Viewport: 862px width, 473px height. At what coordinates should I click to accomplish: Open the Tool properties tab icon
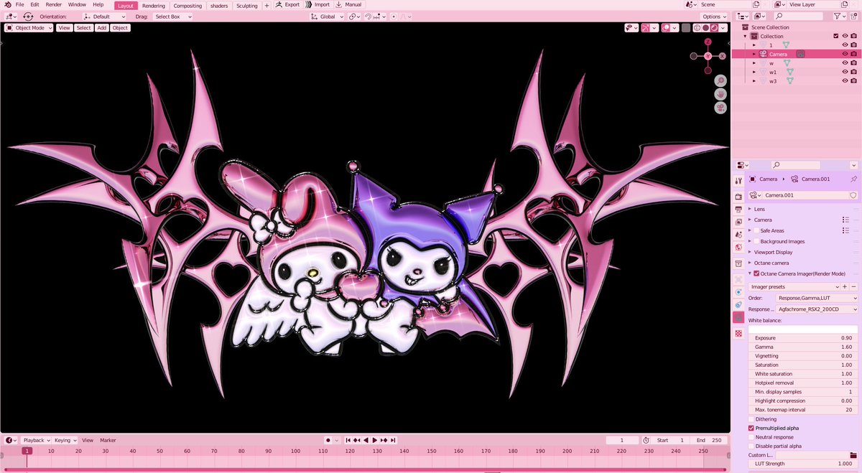(738, 180)
